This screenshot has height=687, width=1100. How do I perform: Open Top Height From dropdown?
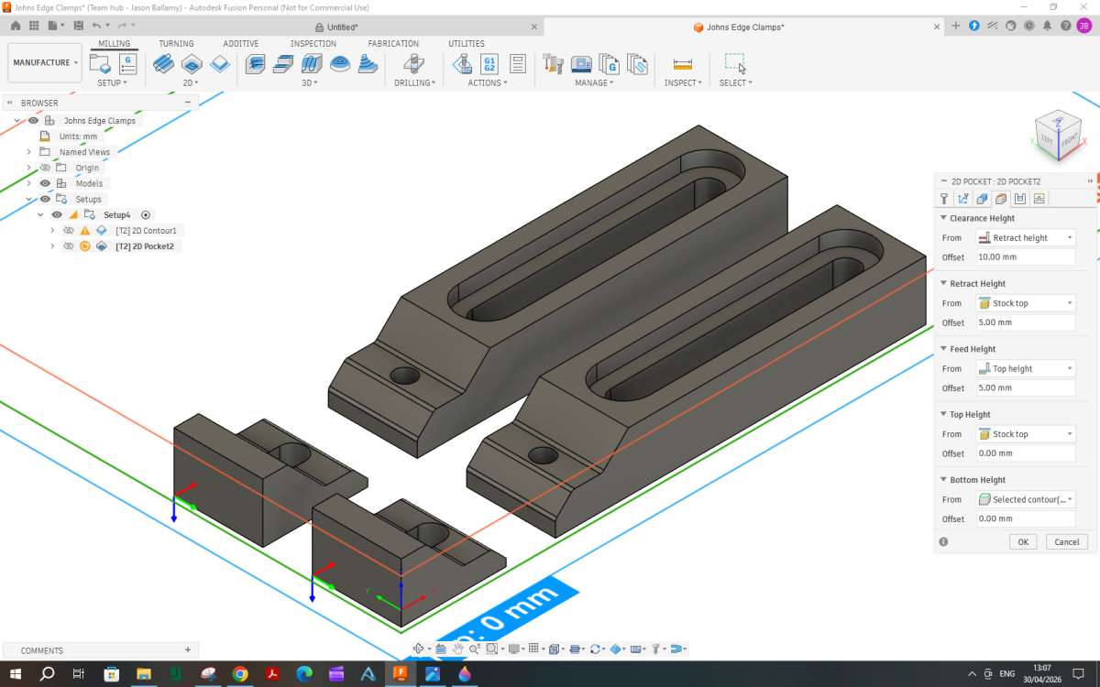pyautogui.click(x=1025, y=434)
